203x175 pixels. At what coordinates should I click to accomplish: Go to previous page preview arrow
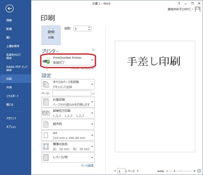coord(115,171)
